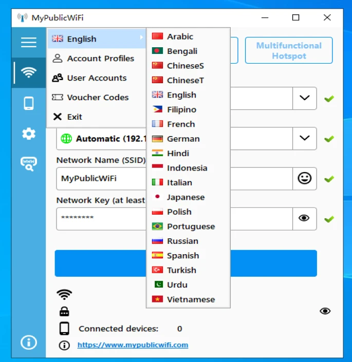Click the emoji smiley button for SSID
352x362 pixels.
click(305, 179)
